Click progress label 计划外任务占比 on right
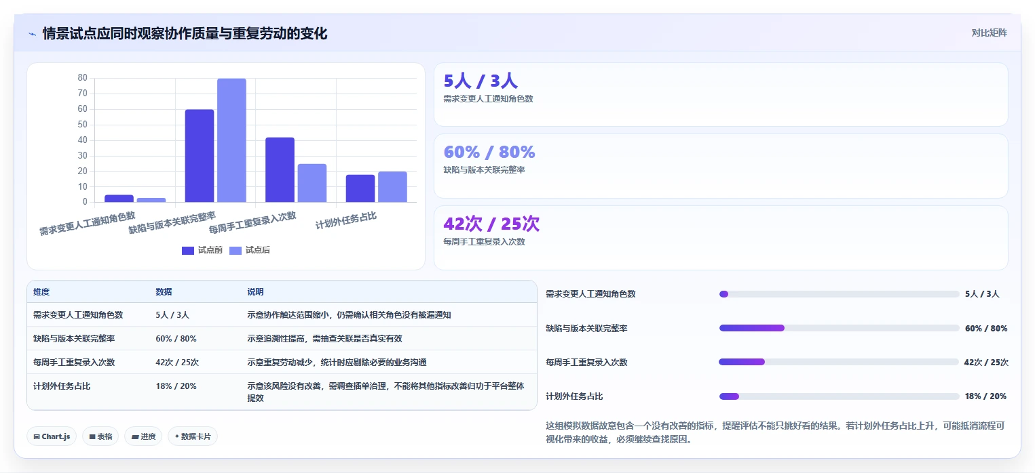The image size is (1035, 473). tap(574, 396)
